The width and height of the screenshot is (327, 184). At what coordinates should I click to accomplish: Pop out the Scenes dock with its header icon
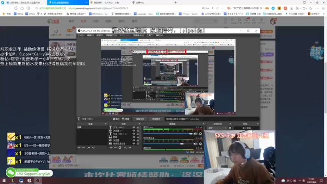click(105, 124)
